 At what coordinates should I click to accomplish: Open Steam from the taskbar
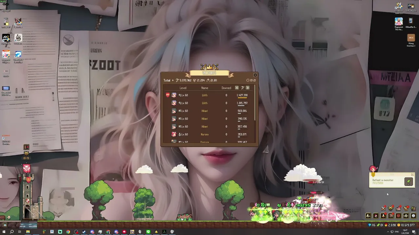(84, 232)
